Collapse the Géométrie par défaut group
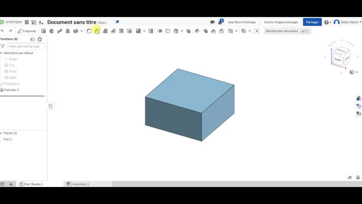 [1, 53]
